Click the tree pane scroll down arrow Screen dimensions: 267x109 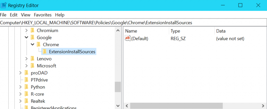[118, 106]
